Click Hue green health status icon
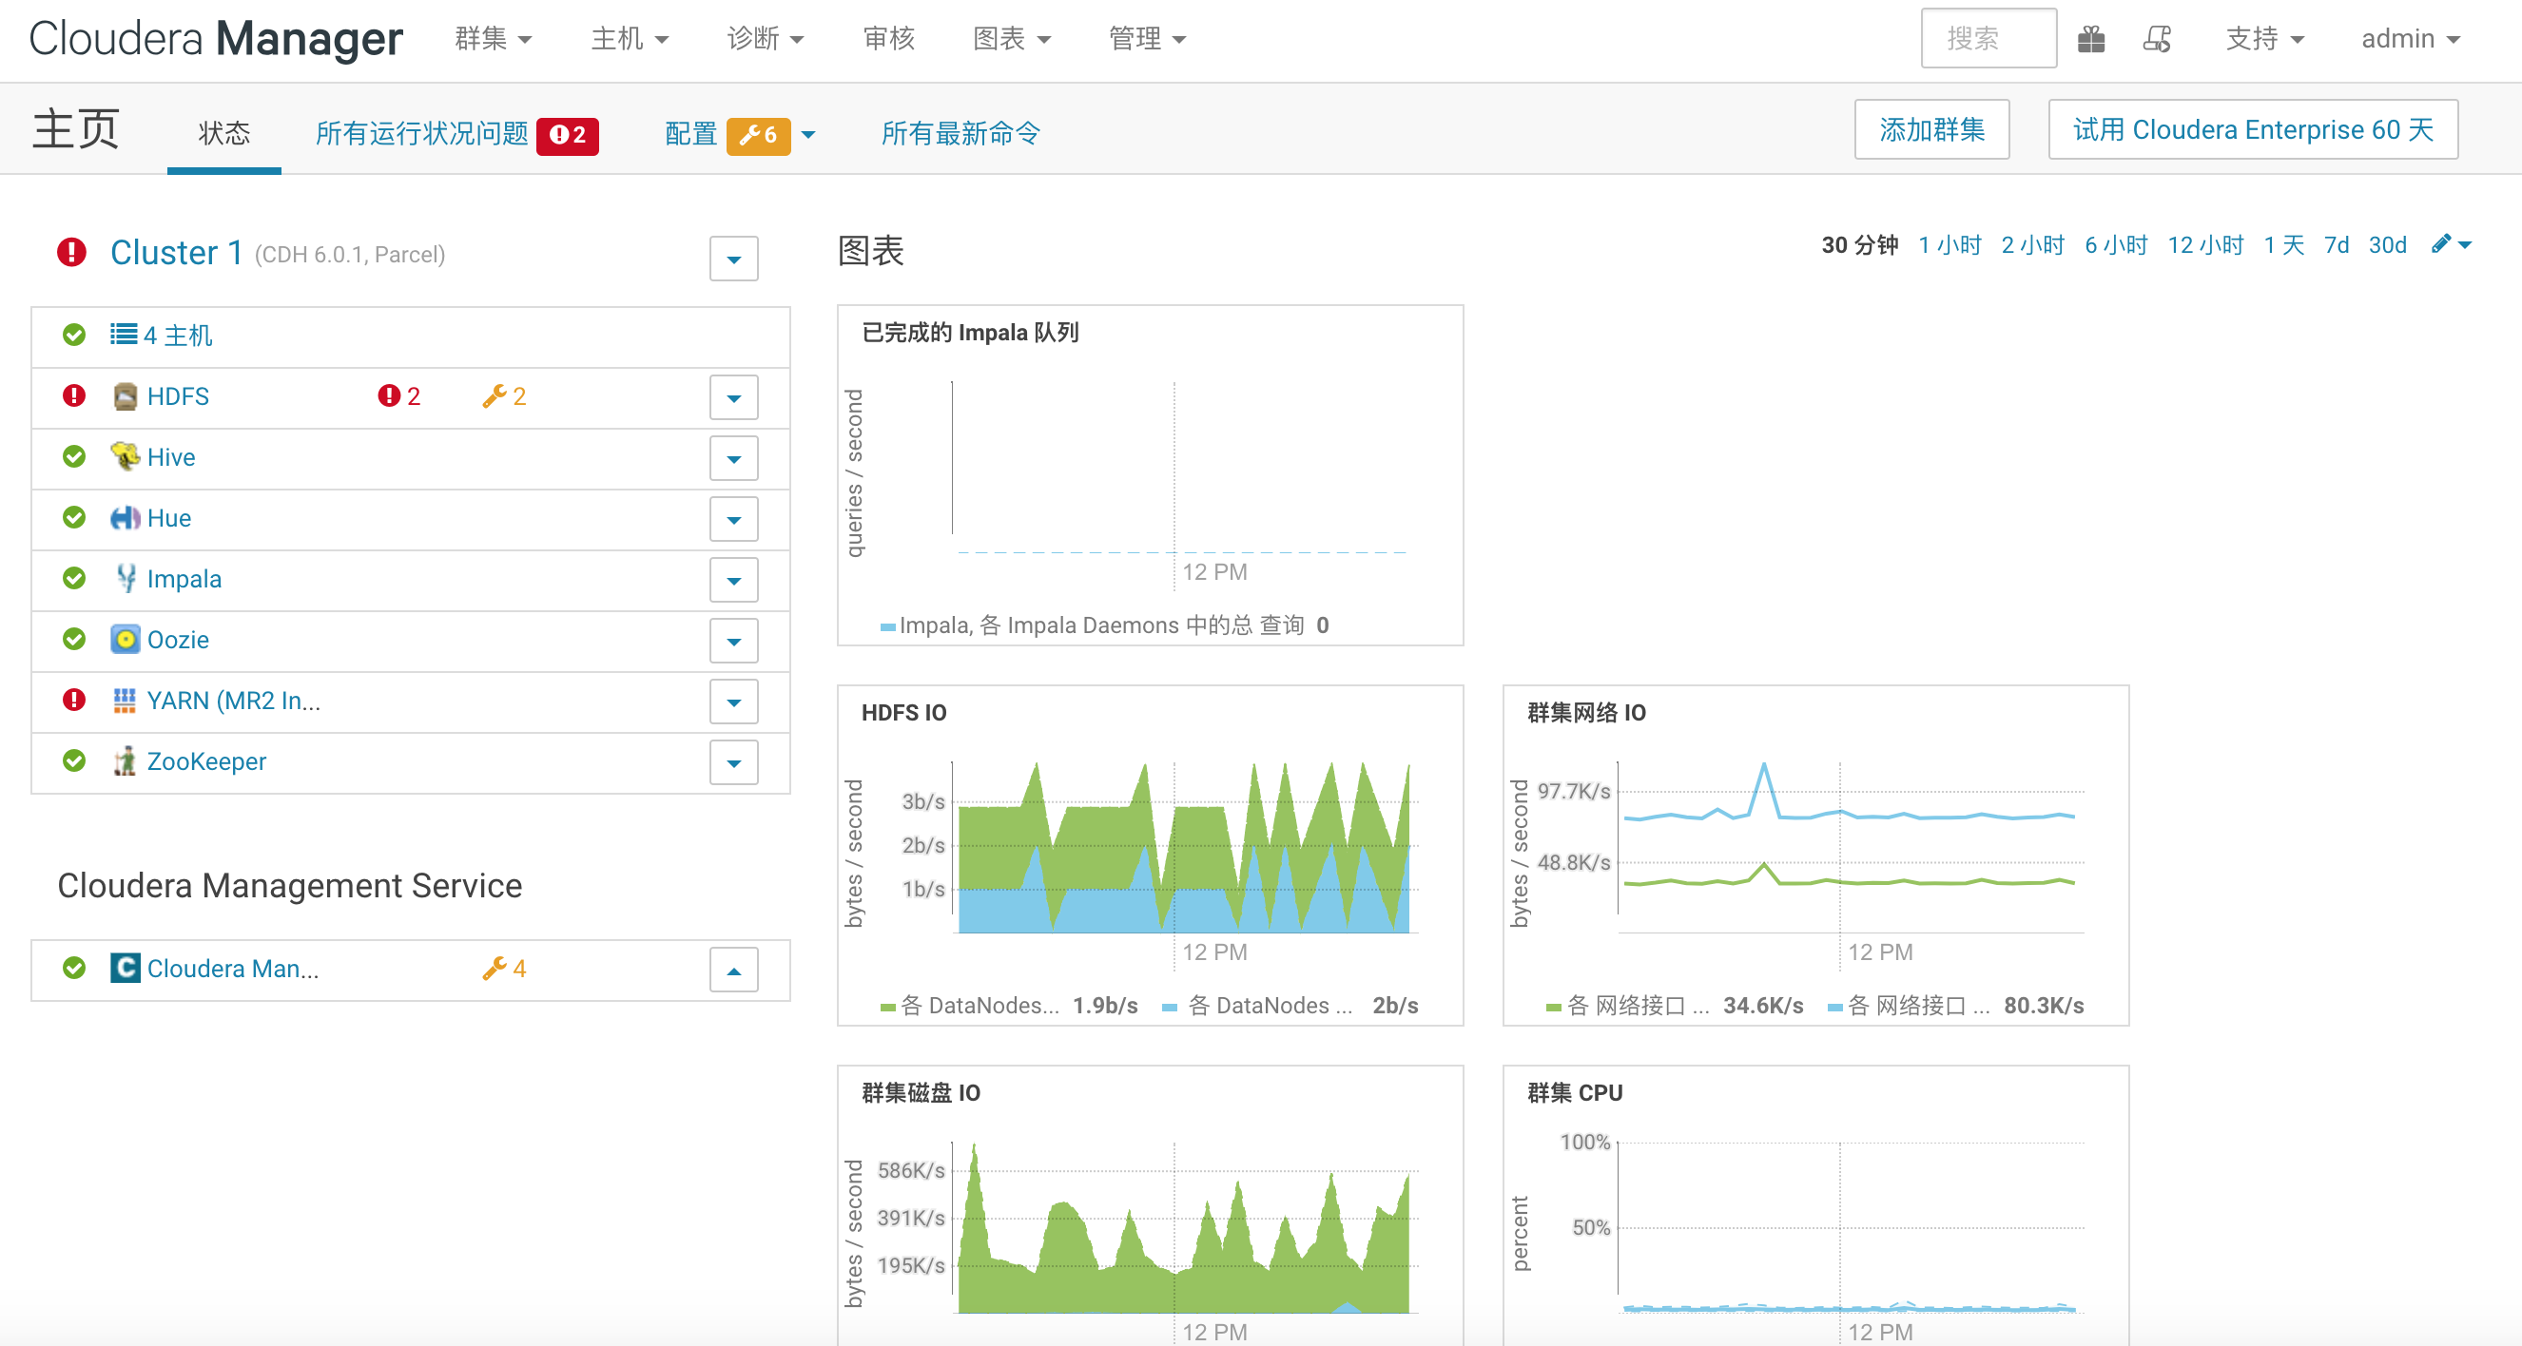2522x1346 pixels. tap(73, 517)
